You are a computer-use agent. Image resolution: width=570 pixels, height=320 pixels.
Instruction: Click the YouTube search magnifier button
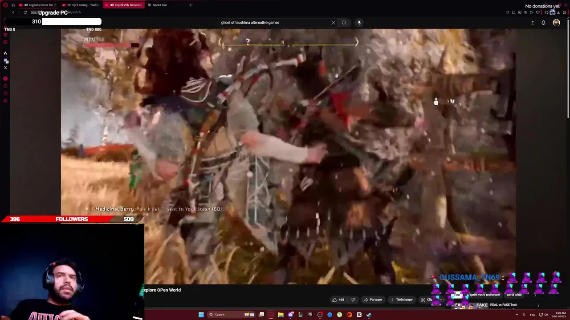(344, 23)
